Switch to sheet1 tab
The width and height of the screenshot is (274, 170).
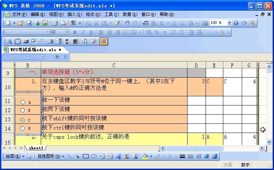[x=36, y=148]
